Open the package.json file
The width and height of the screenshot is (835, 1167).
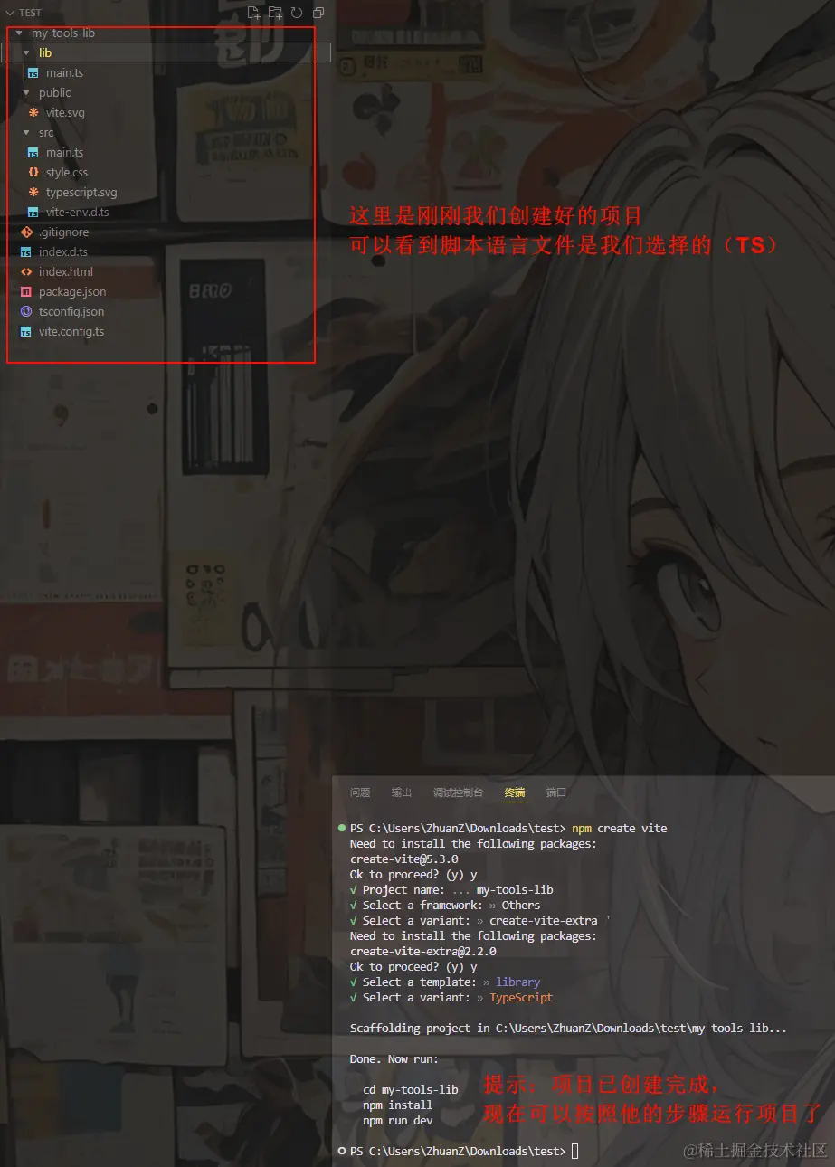(x=72, y=292)
